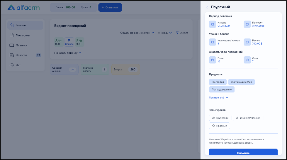Screen dimensions: 287x160
Task: Open the Общий по всем счетам dropdown
Action: [x=137, y=33]
